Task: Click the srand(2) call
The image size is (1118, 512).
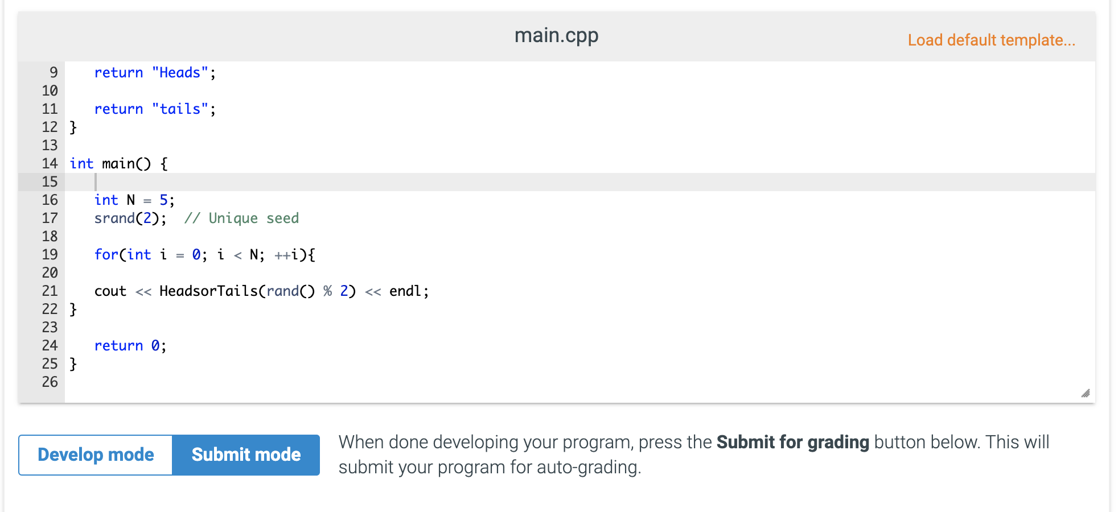Action: (130, 218)
